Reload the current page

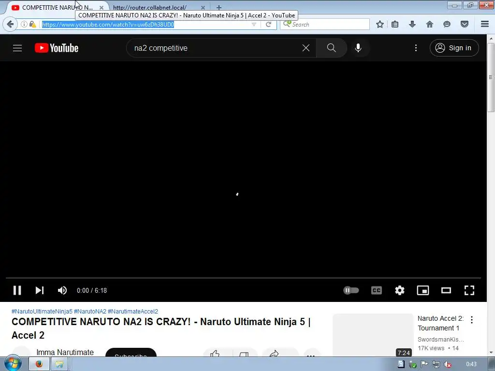click(268, 24)
